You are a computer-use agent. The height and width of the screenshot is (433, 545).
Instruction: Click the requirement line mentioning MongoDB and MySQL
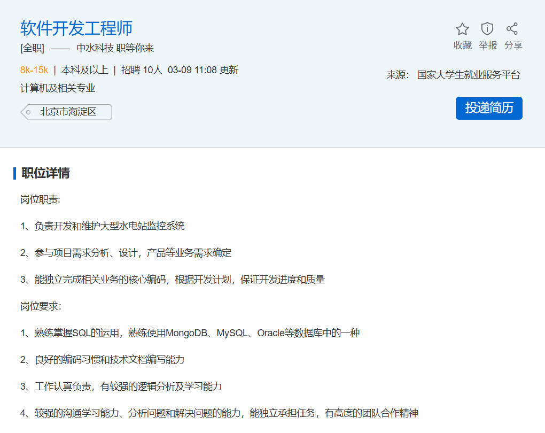pyautogui.click(x=190, y=333)
